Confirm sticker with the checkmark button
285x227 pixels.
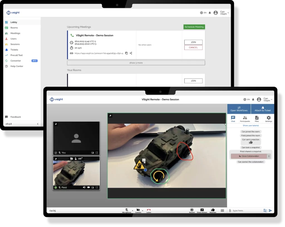[144, 160]
